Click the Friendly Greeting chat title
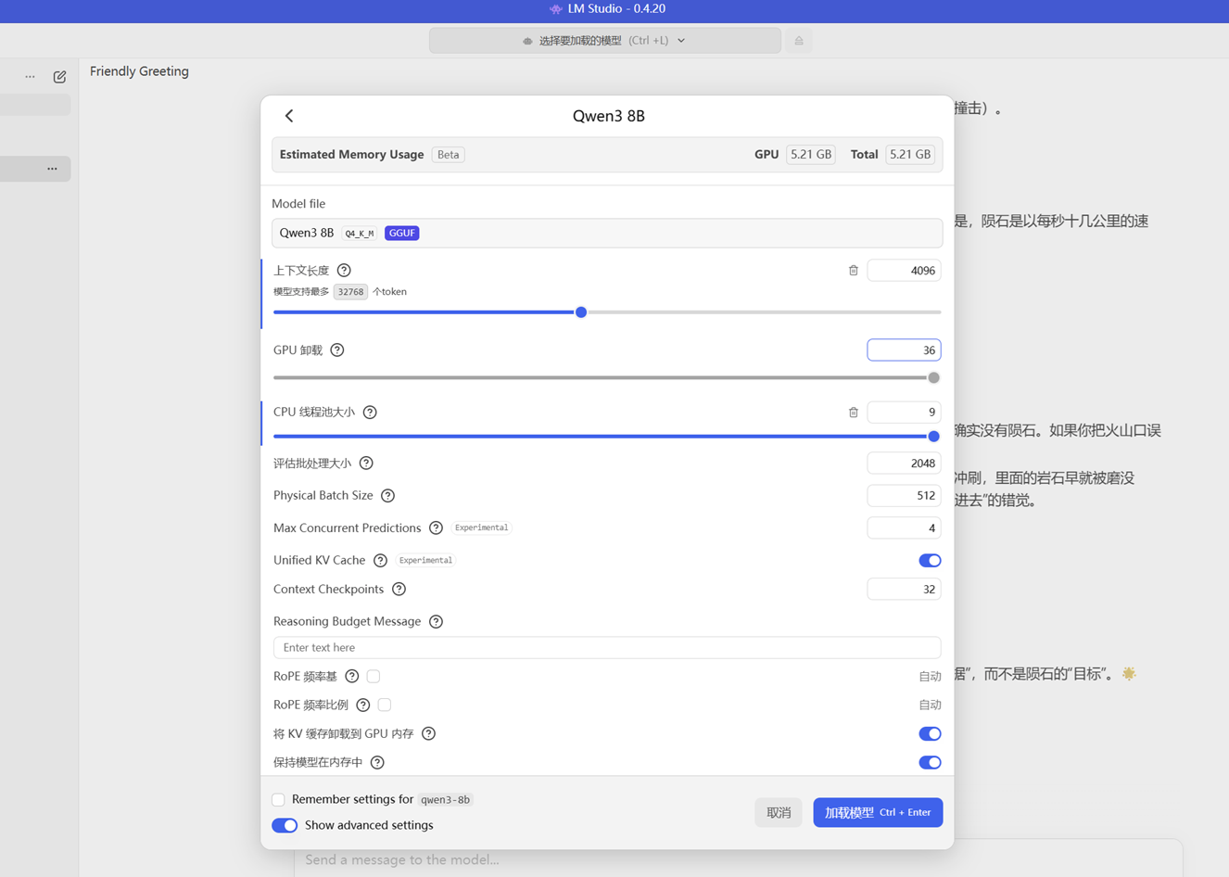The height and width of the screenshot is (877, 1229). 139,71
